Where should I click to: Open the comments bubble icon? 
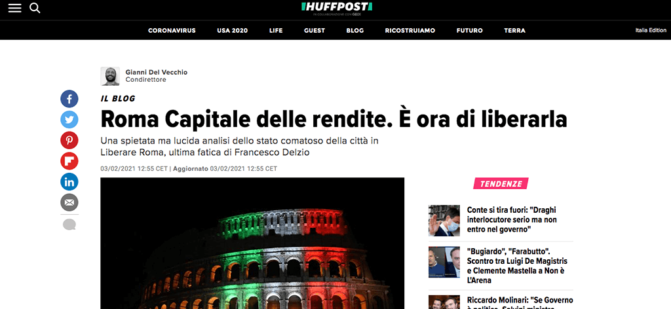pos(69,225)
